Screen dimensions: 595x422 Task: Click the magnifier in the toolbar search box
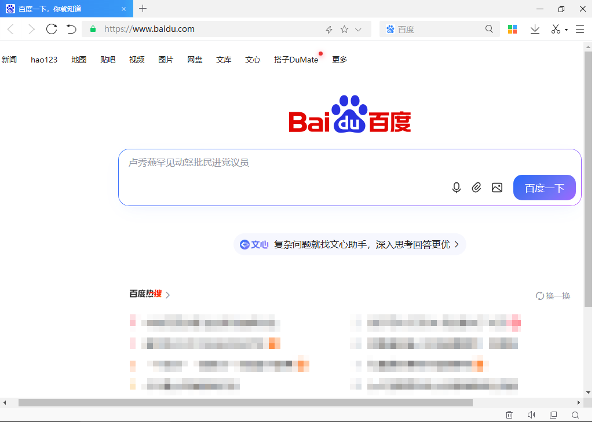[x=489, y=29]
